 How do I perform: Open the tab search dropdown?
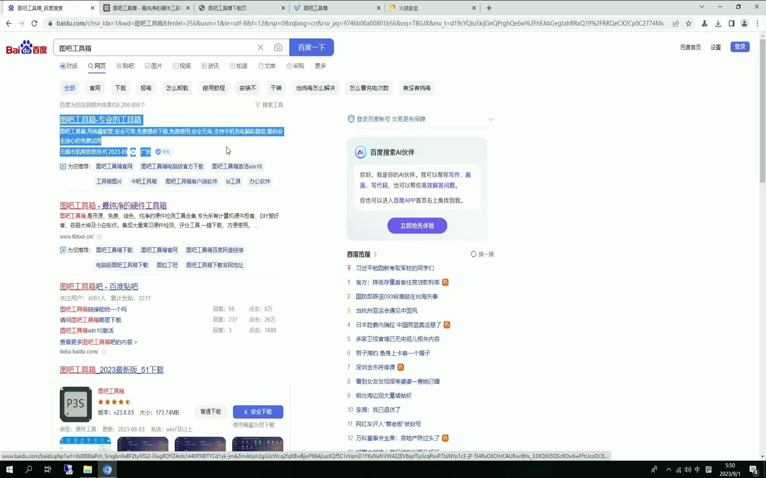click(702, 7)
